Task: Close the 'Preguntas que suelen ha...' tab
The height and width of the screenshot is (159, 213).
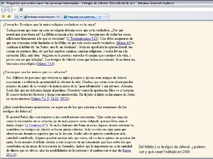Action: 100,17
